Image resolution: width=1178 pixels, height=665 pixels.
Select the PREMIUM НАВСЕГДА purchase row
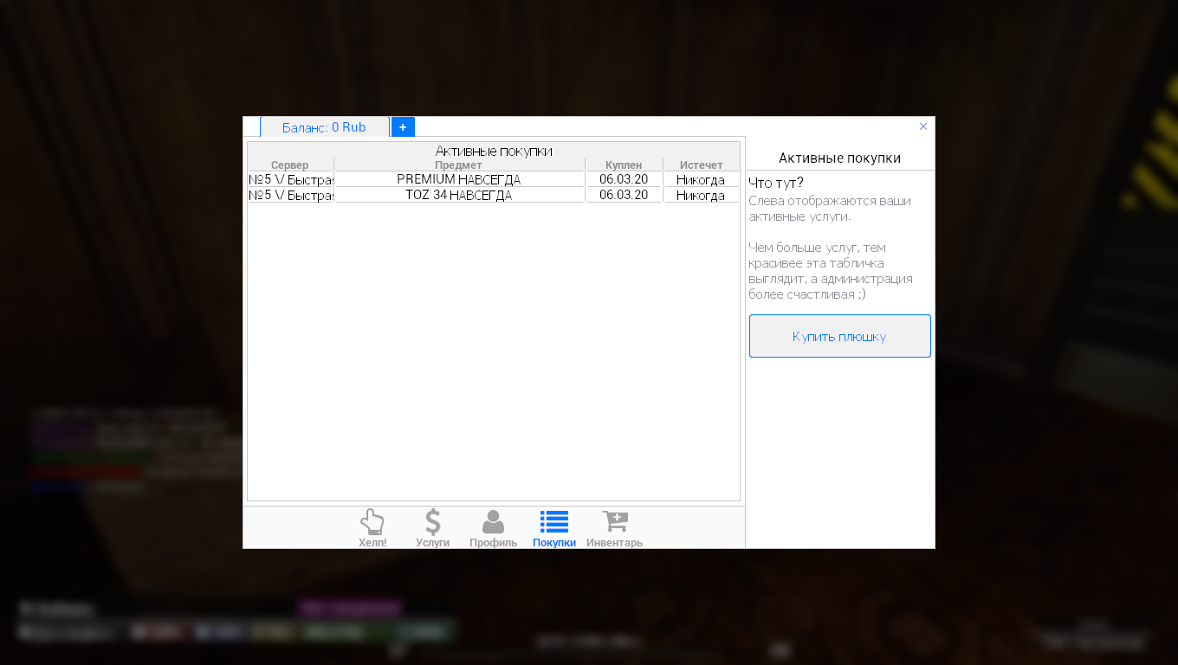(458, 180)
